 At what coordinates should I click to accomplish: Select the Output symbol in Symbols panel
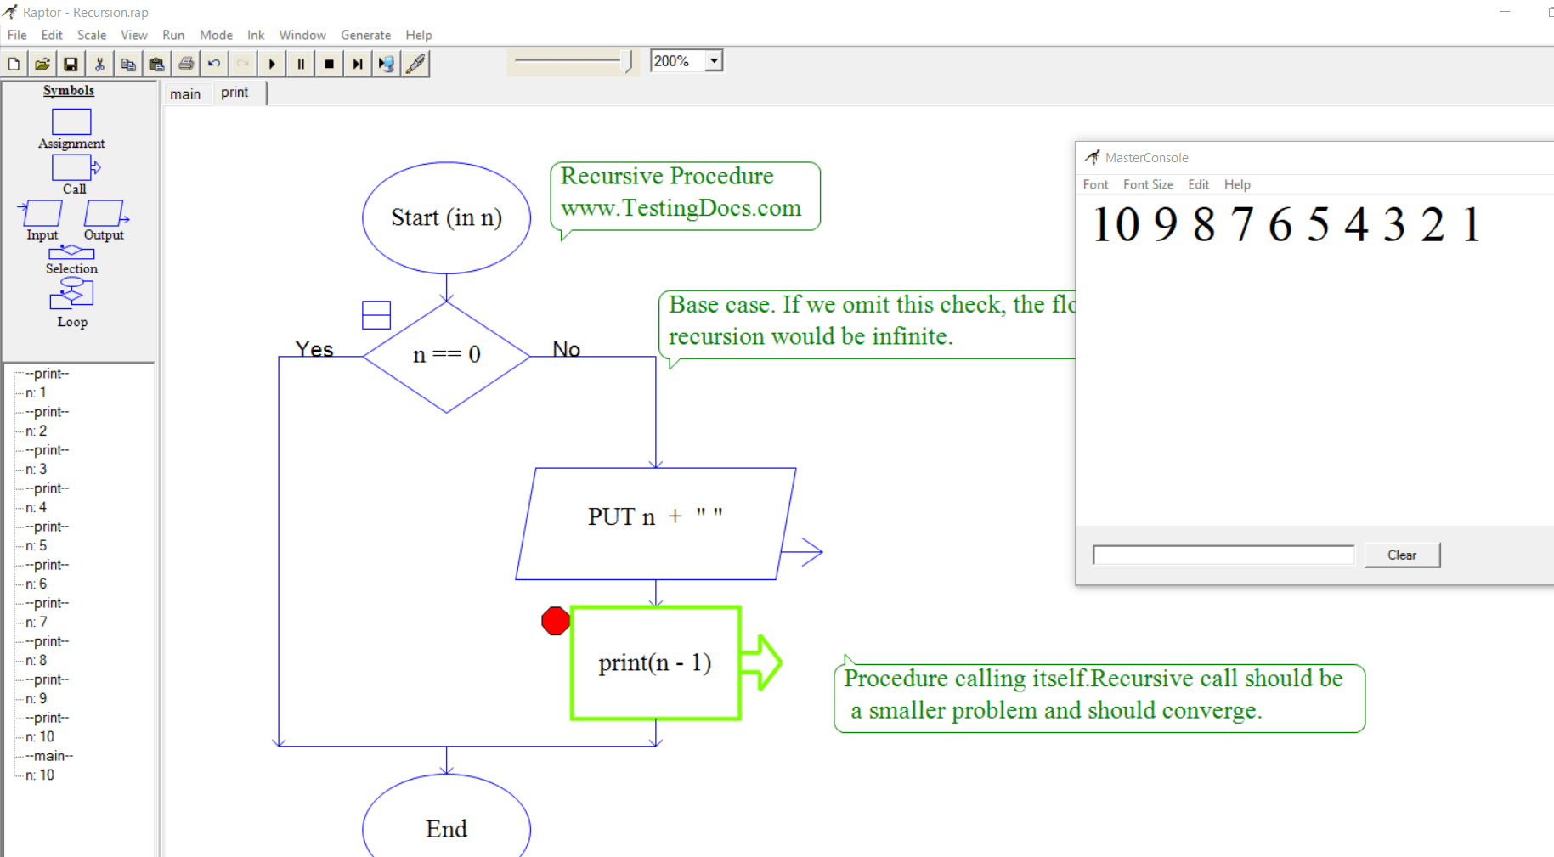click(x=104, y=213)
